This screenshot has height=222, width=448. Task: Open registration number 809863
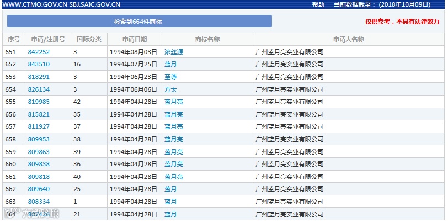pos(39,152)
